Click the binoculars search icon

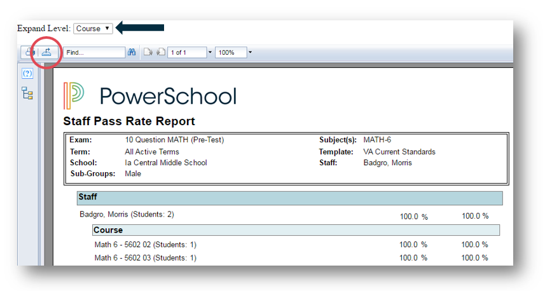coord(132,53)
